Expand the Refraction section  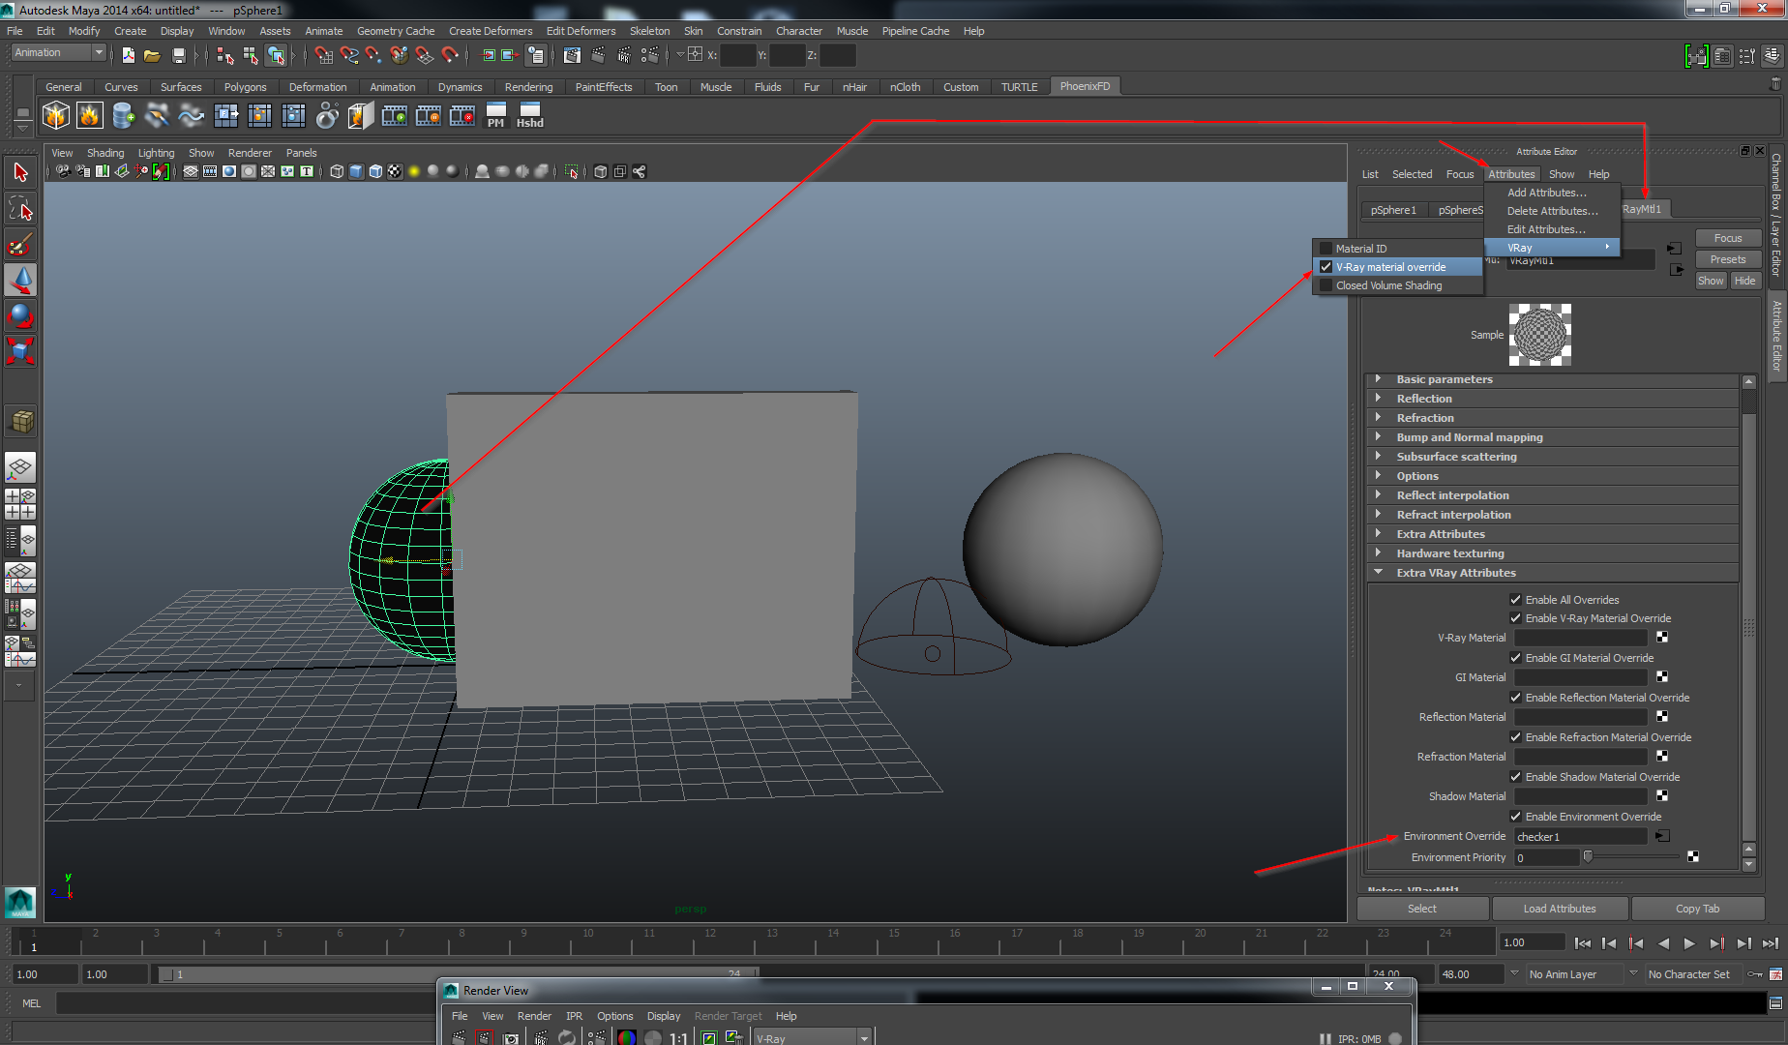tap(1553, 418)
